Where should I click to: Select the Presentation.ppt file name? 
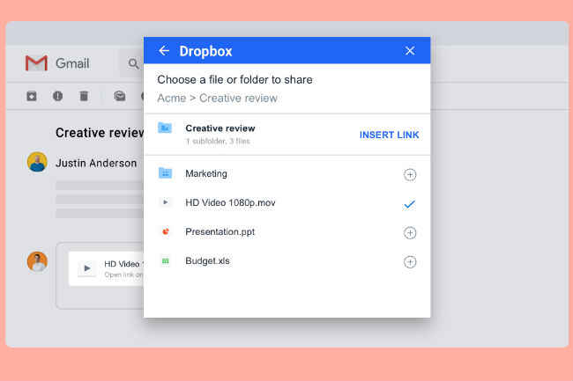click(x=220, y=232)
